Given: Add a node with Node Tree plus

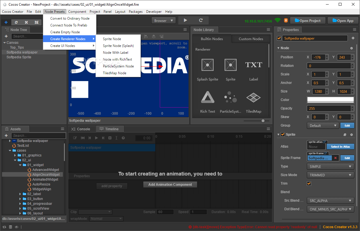Looking at the screenshot, I should pyautogui.click(x=6, y=36).
